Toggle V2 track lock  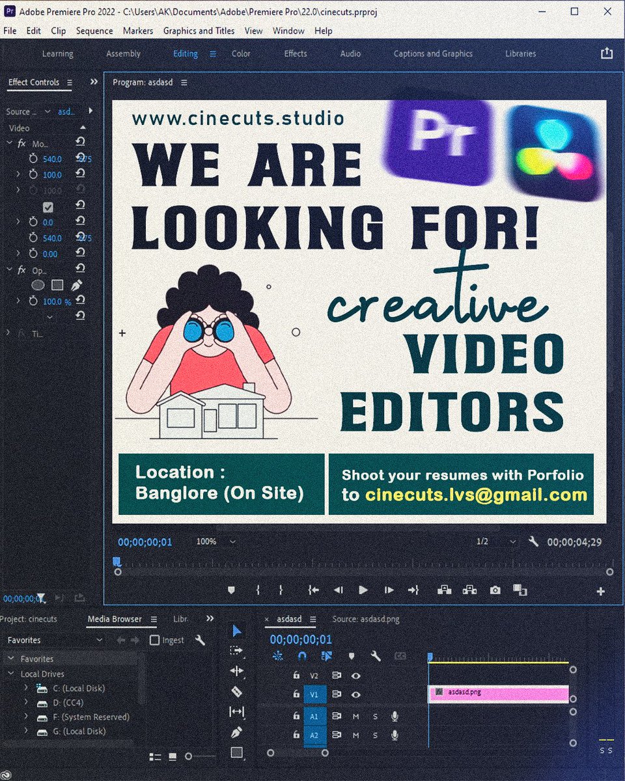(296, 676)
